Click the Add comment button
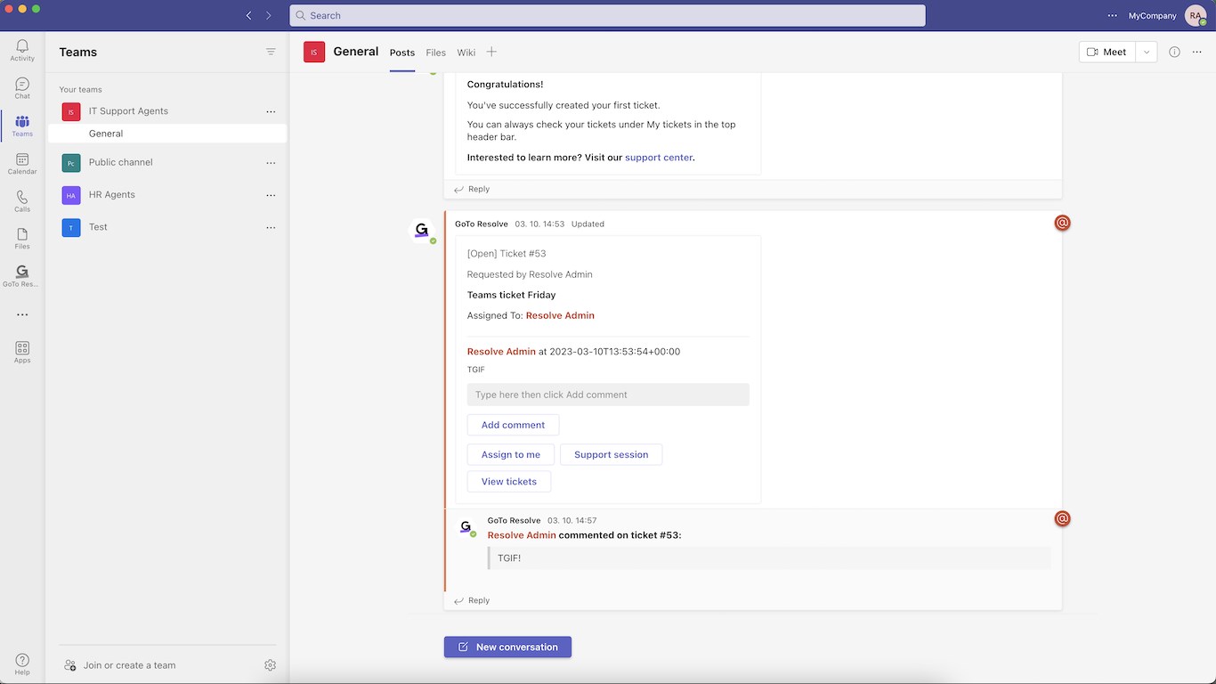Image resolution: width=1216 pixels, height=684 pixels. [513, 425]
